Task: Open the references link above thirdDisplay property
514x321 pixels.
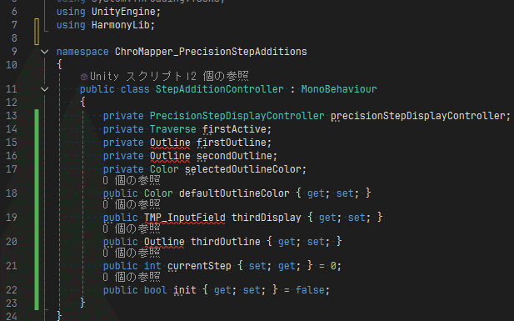Action: coord(132,204)
